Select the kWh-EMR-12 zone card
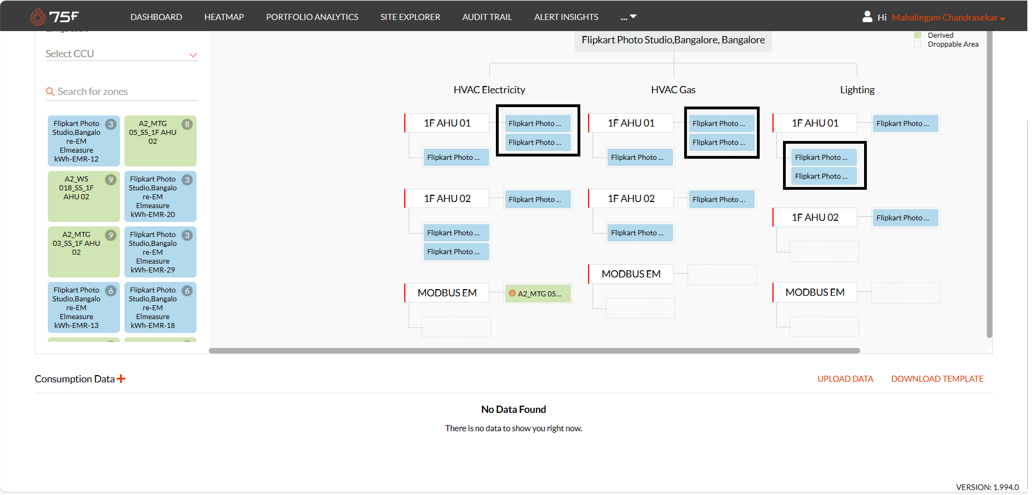 (x=84, y=141)
